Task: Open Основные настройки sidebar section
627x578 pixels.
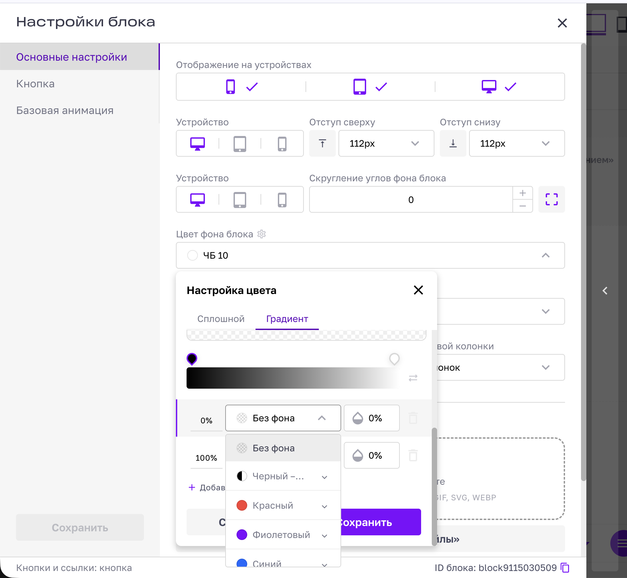Action: (x=80, y=57)
